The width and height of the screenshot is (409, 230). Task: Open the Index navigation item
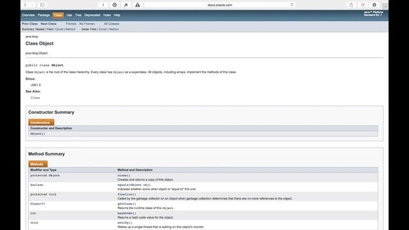(x=107, y=15)
